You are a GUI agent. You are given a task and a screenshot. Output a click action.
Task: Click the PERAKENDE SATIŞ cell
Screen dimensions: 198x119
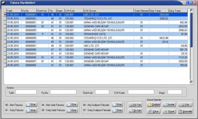coord(109,34)
